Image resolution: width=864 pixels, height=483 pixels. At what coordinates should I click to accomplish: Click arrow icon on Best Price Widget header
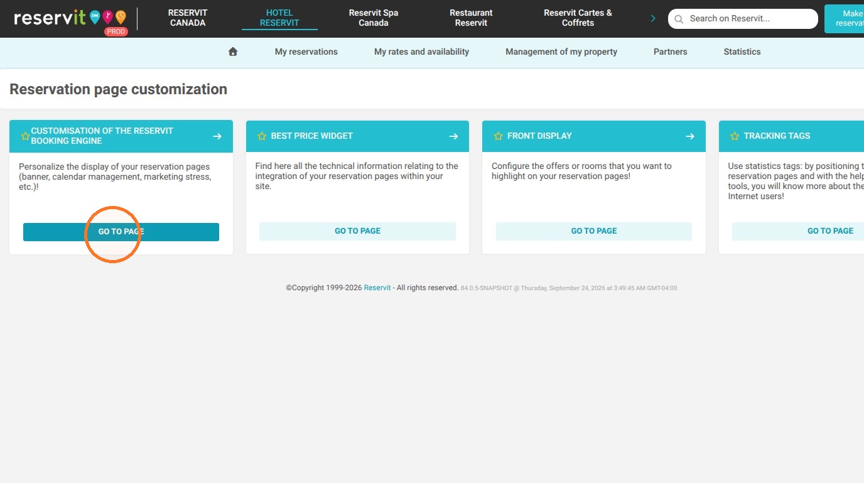453,136
